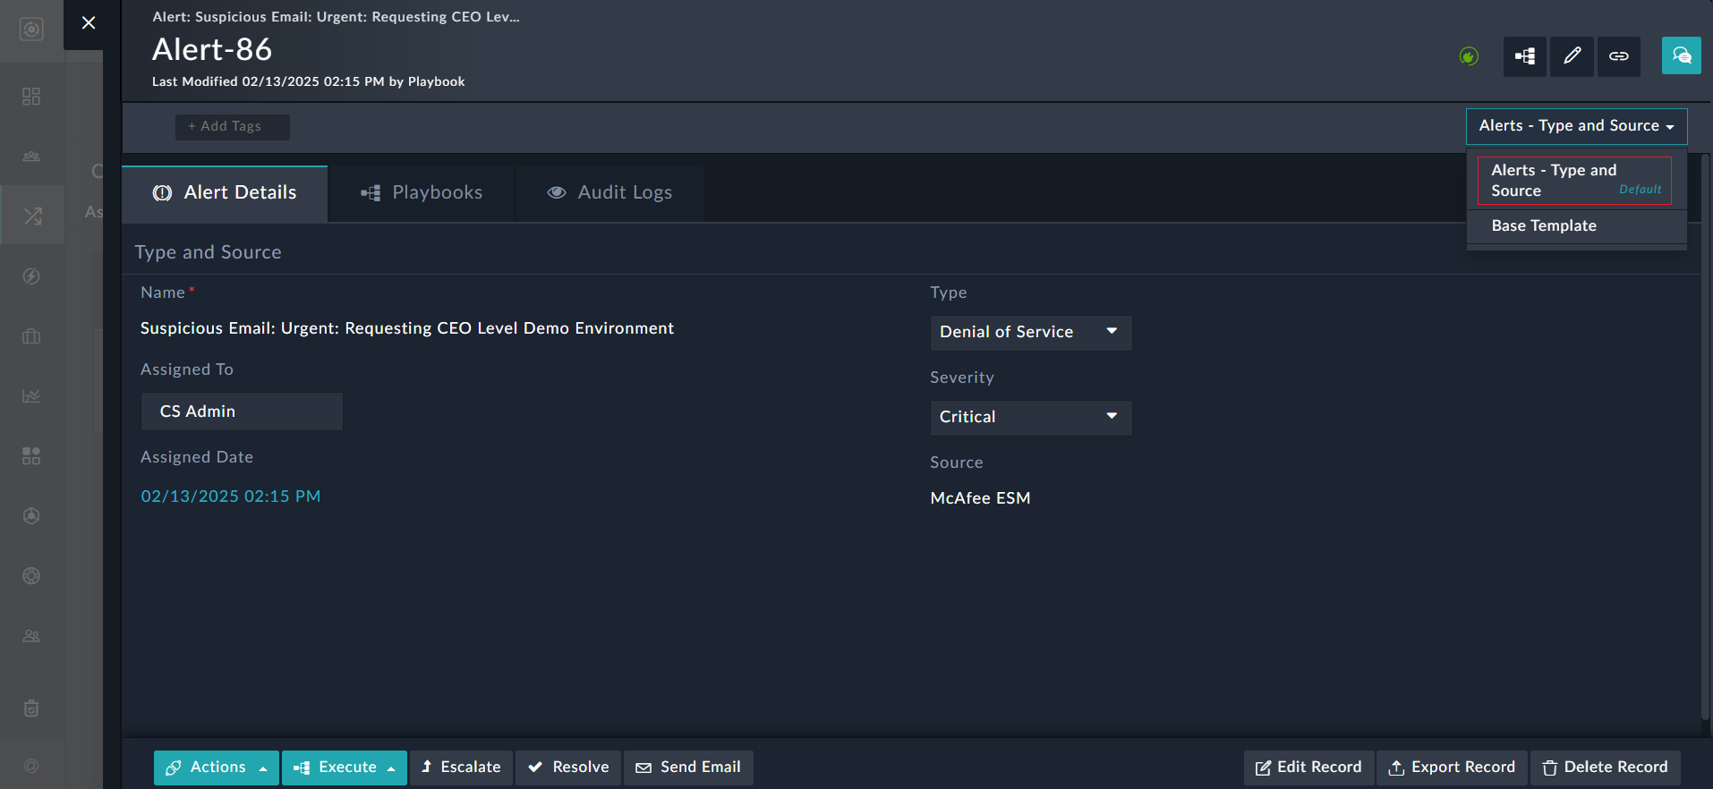
Task: Switch to the Audit Logs tab
Action: 609,193
